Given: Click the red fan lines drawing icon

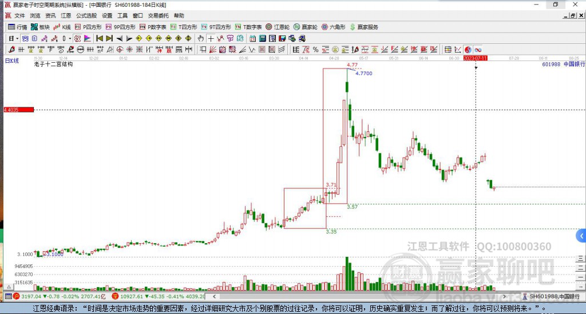Looking at the screenshot, I should (213, 50).
